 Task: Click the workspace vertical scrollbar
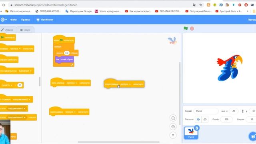tap(180, 94)
